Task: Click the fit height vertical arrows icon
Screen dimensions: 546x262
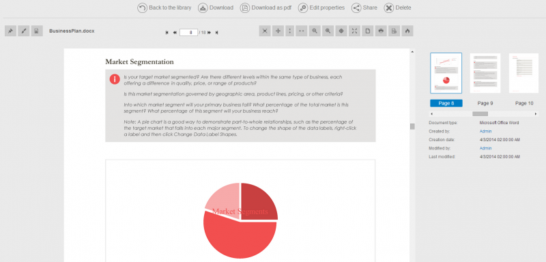Action: (289, 31)
